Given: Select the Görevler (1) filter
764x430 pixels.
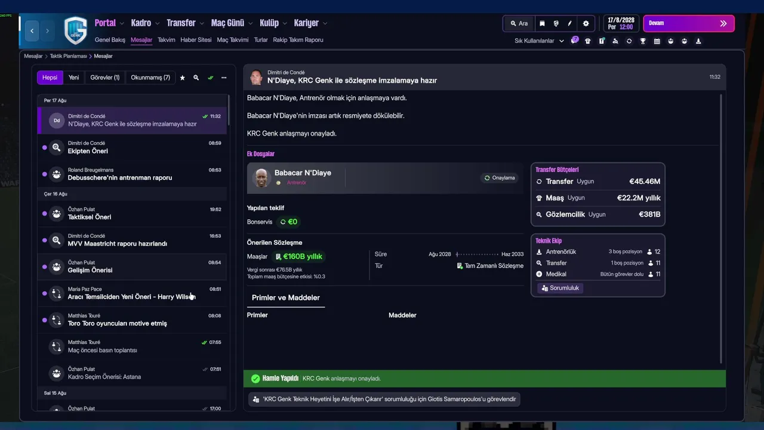Looking at the screenshot, I should [104, 78].
